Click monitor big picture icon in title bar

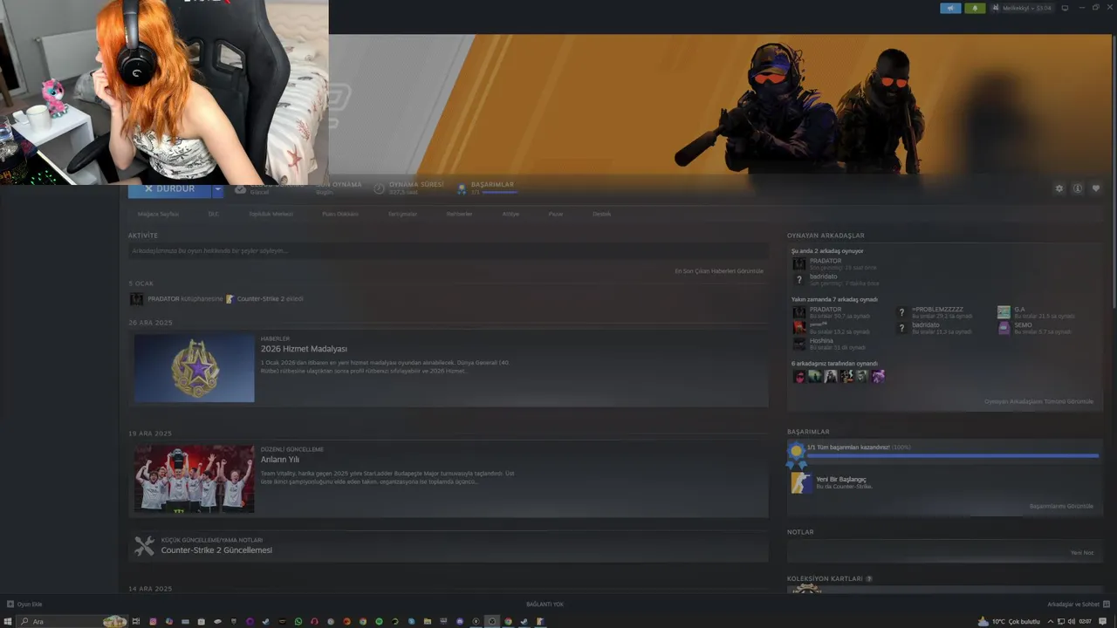pyautogui.click(x=1065, y=8)
